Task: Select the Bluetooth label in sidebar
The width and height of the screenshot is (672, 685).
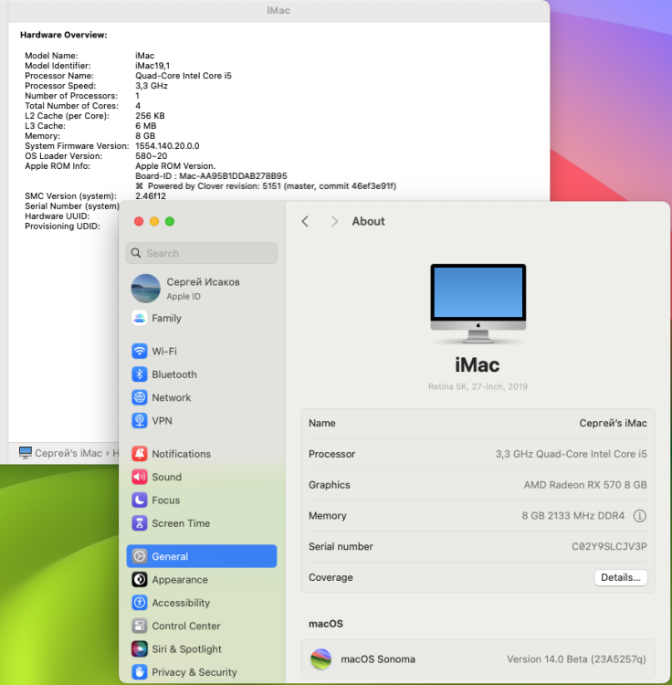Action: (174, 374)
